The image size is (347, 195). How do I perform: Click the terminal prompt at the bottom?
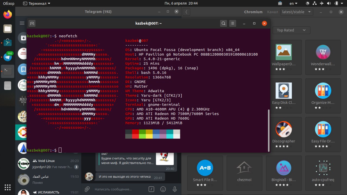click(x=44, y=150)
